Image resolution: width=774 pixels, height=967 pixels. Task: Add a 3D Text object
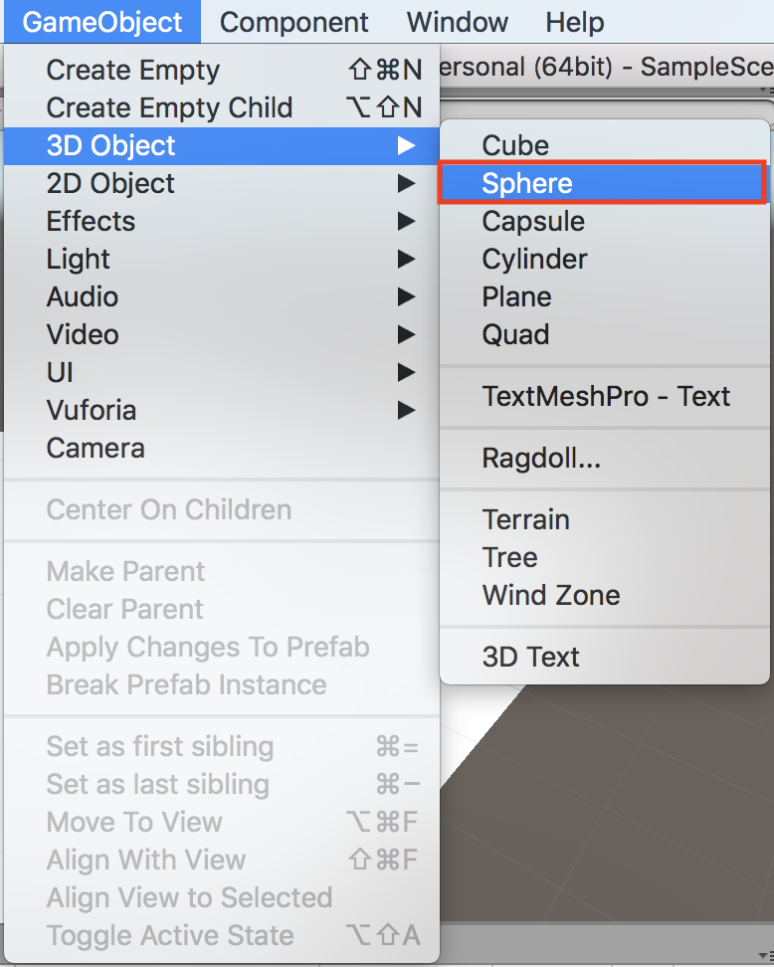[530, 657]
